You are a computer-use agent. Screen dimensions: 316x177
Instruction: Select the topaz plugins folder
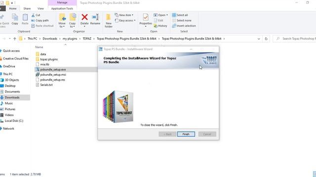(x=47, y=59)
